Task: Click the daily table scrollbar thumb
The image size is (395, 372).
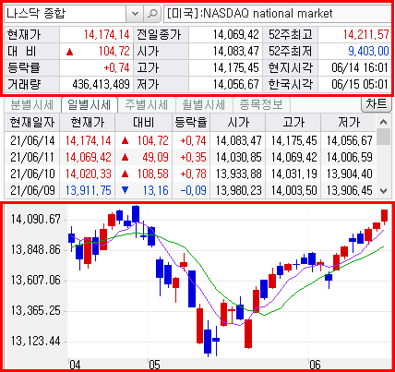Action: click(x=383, y=137)
